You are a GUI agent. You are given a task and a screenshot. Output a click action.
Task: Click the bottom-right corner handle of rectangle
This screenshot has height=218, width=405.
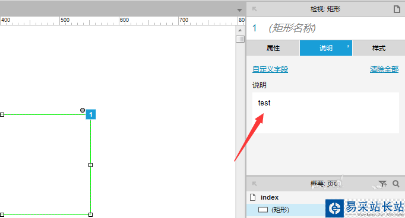90,214
